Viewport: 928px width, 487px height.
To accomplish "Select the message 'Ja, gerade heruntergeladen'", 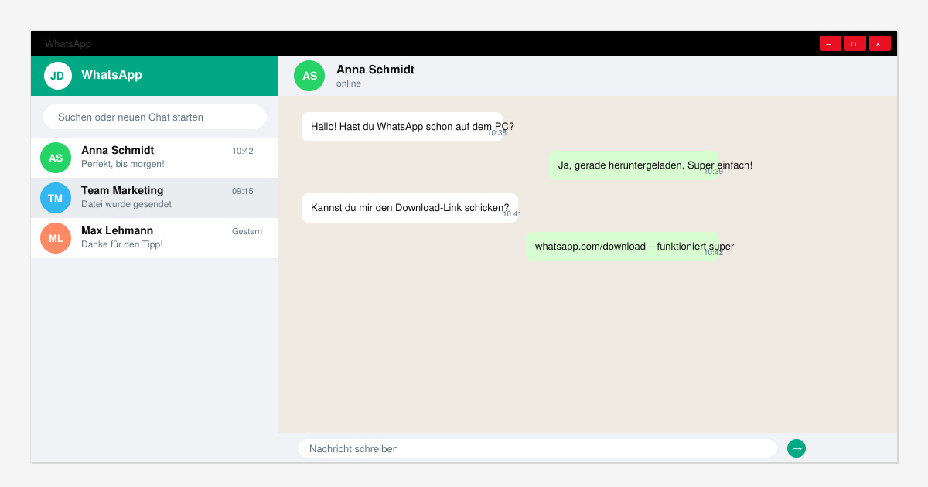I will point(634,165).
